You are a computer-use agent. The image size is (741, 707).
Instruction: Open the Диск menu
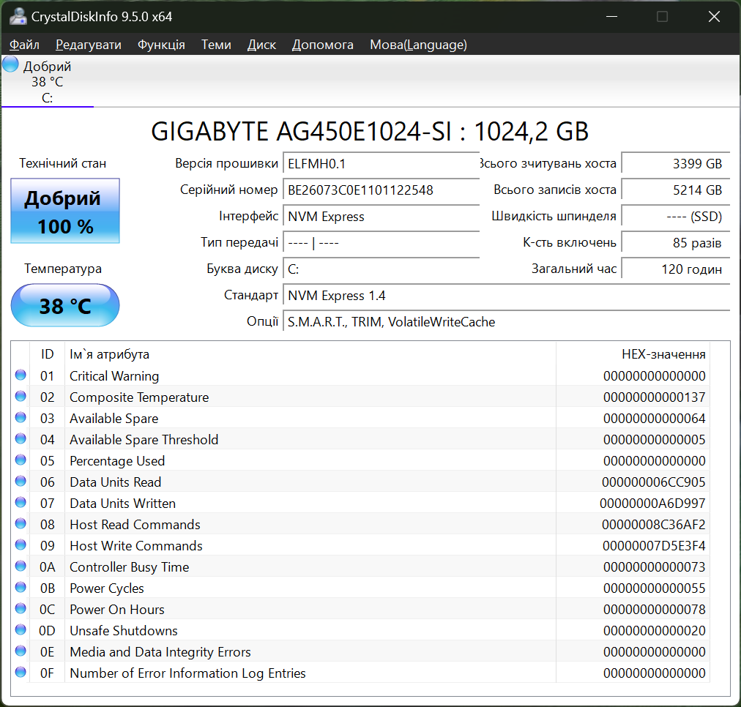pyautogui.click(x=261, y=45)
